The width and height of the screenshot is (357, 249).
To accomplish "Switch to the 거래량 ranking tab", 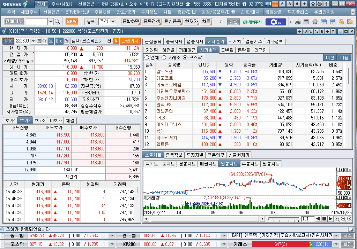I will (152, 50).
